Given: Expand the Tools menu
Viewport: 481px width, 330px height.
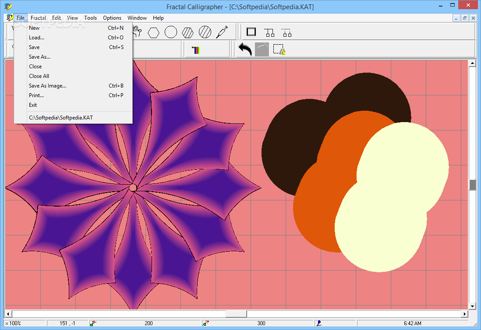Looking at the screenshot, I should click(91, 18).
